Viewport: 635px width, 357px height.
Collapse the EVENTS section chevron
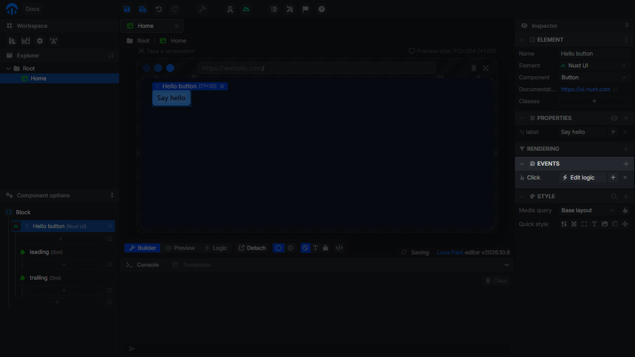tap(522, 164)
